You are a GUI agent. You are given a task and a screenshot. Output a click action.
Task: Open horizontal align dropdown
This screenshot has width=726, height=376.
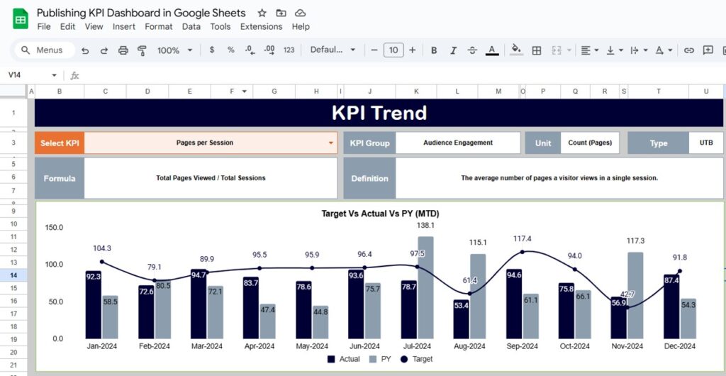click(590, 50)
